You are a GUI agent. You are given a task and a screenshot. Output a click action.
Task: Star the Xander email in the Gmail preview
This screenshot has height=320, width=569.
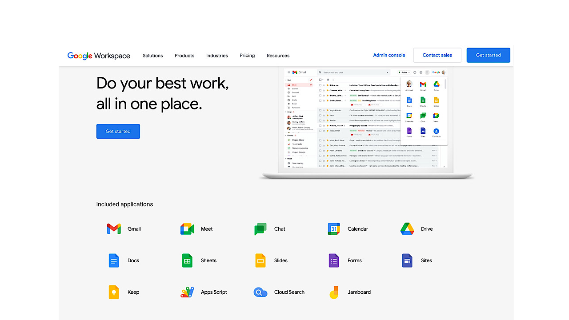pyautogui.click(x=324, y=120)
